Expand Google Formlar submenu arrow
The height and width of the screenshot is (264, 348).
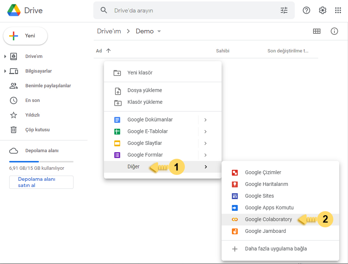(x=205, y=155)
